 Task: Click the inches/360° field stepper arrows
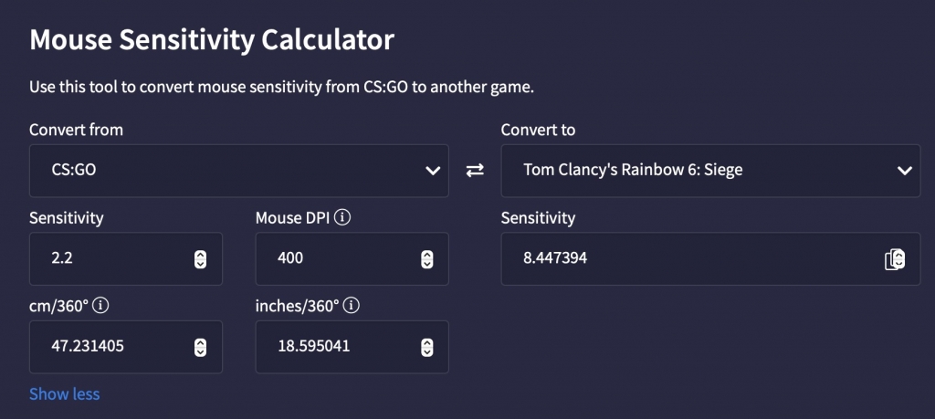point(426,347)
